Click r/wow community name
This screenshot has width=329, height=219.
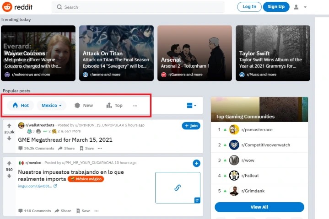(x=248, y=160)
